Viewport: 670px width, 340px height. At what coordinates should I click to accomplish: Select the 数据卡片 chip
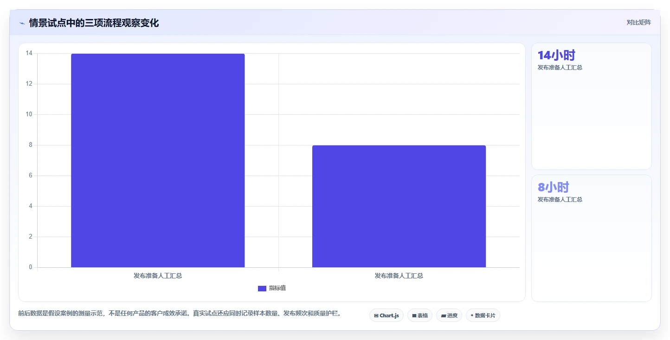pyautogui.click(x=483, y=315)
